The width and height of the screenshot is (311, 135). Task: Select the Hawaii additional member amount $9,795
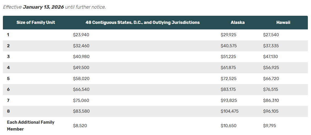(x=269, y=126)
